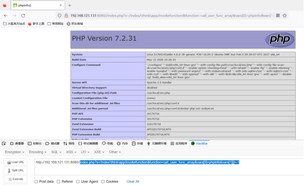
Task: Open the Other dropdown in HackBar
Action: (115, 152)
